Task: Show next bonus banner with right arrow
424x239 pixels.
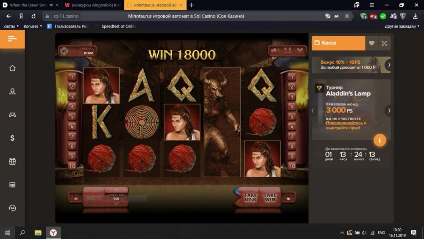Action: pyautogui.click(x=389, y=65)
